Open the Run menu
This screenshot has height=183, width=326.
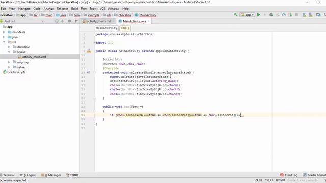84,9
